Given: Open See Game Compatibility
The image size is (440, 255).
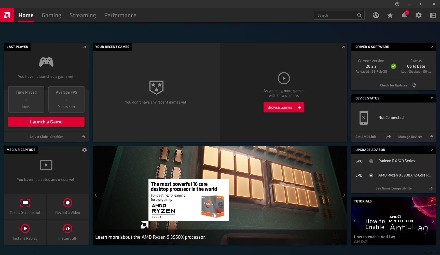Looking at the screenshot, I should click(x=394, y=188).
